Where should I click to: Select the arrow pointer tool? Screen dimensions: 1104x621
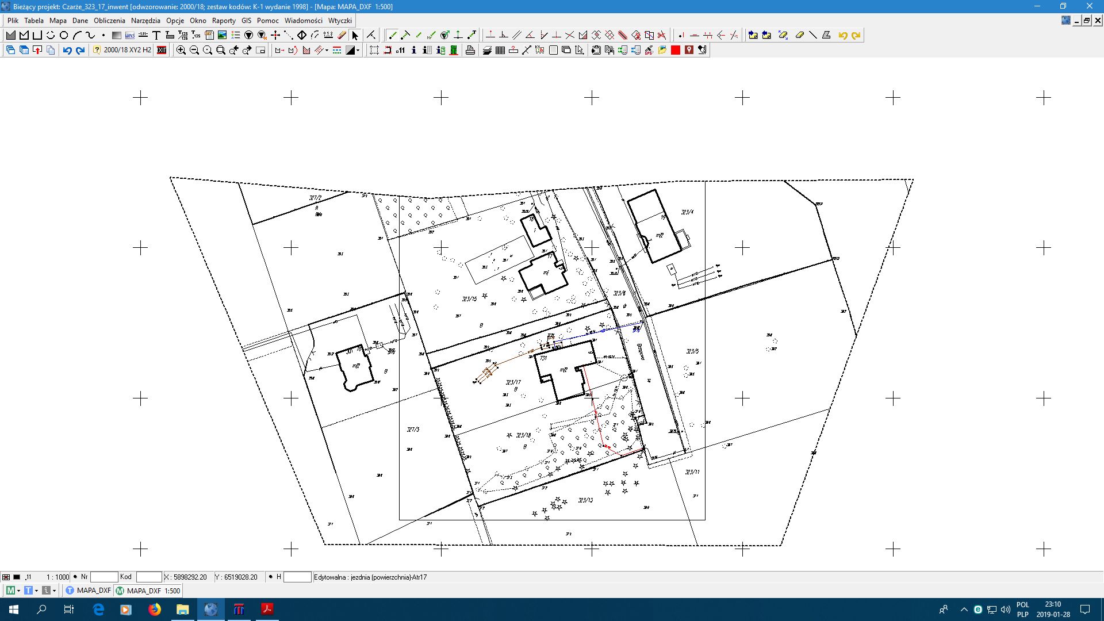point(355,35)
